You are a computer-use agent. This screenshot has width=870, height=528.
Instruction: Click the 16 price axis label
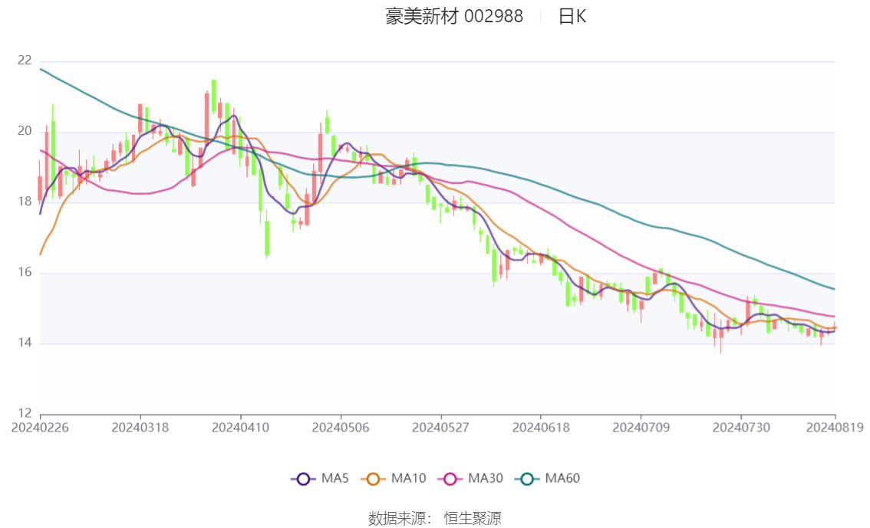pyautogui.click(x=25, y=272)
